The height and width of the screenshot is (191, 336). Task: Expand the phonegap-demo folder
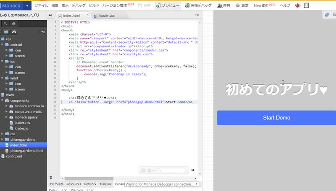[x=2, y=139]
